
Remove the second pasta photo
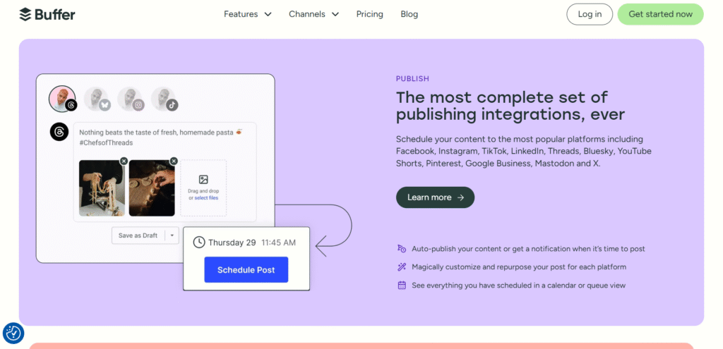174,161
